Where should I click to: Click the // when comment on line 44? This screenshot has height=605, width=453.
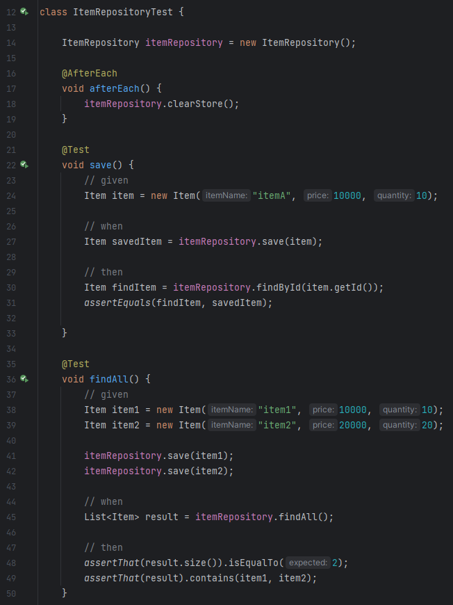click(104, 501)
